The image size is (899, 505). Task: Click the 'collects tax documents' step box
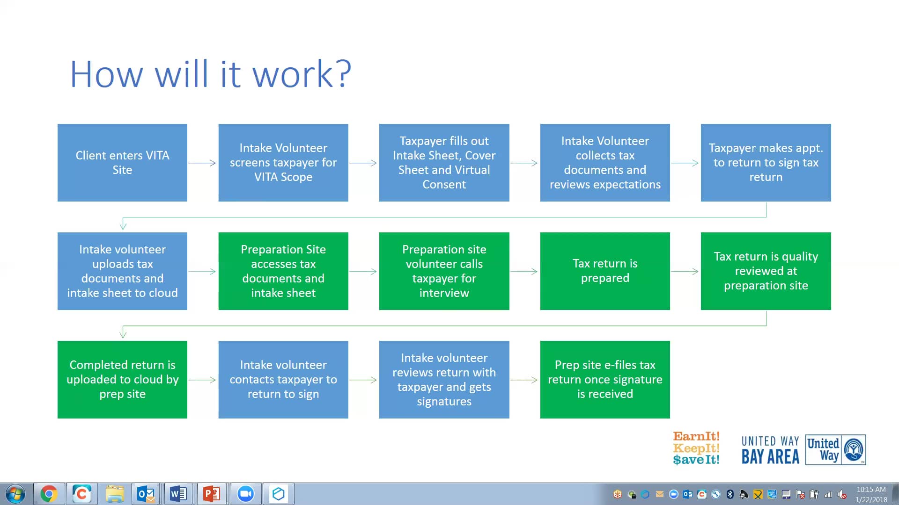click(605, 163)
